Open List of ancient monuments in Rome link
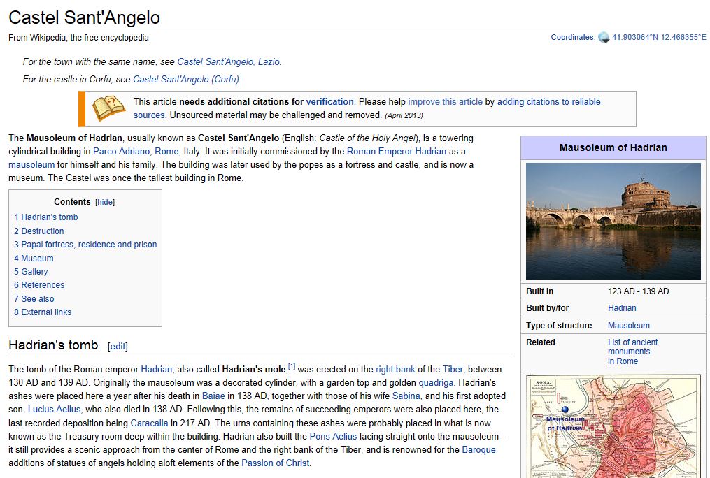This screenshot has width=710, height=478. click(632, 352)
